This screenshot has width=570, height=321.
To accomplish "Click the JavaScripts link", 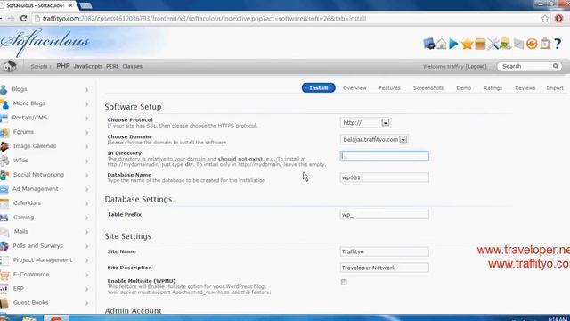I will pyautogui.click(x=88, y=66).
